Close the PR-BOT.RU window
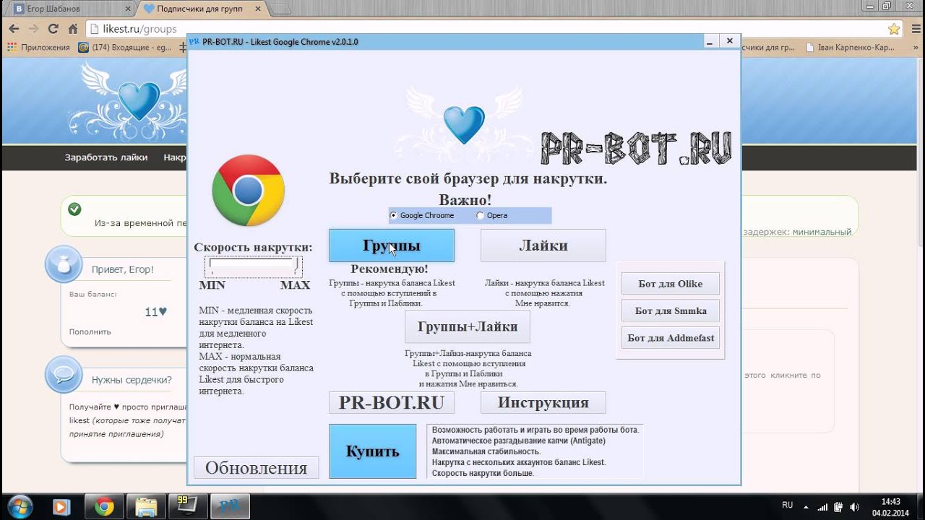This screenshot has width=925, height=520. point(730,41)
